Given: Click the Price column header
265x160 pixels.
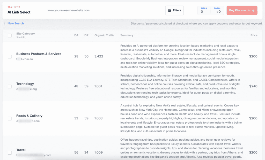Looking at the screenshot, I should point(254,35).
